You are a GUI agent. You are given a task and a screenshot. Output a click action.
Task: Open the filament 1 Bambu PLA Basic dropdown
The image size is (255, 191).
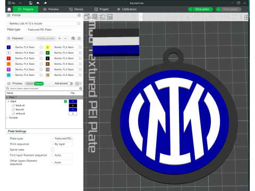click(x=25, y=47)
